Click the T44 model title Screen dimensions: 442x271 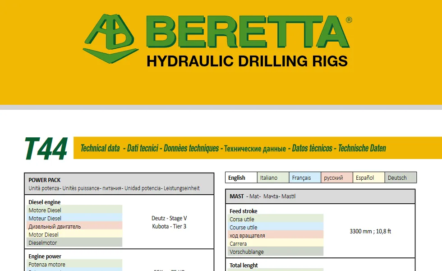[46, 149]
